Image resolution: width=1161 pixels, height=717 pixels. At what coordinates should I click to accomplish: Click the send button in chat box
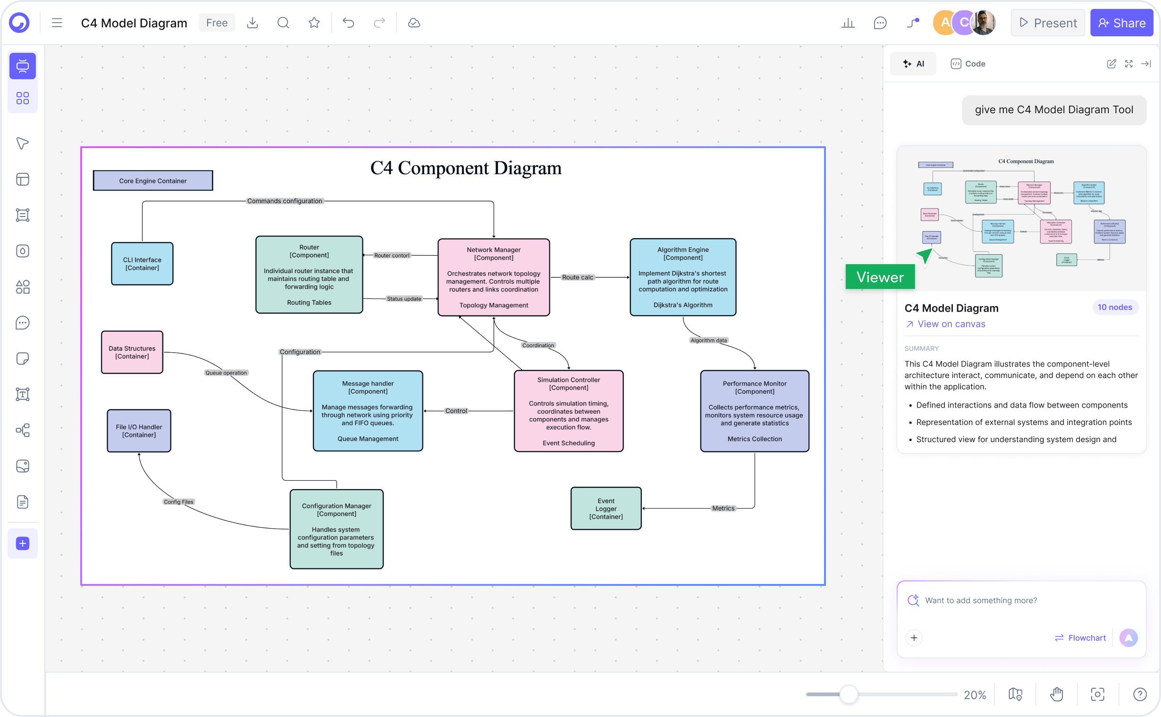(x=1128, y=638)
